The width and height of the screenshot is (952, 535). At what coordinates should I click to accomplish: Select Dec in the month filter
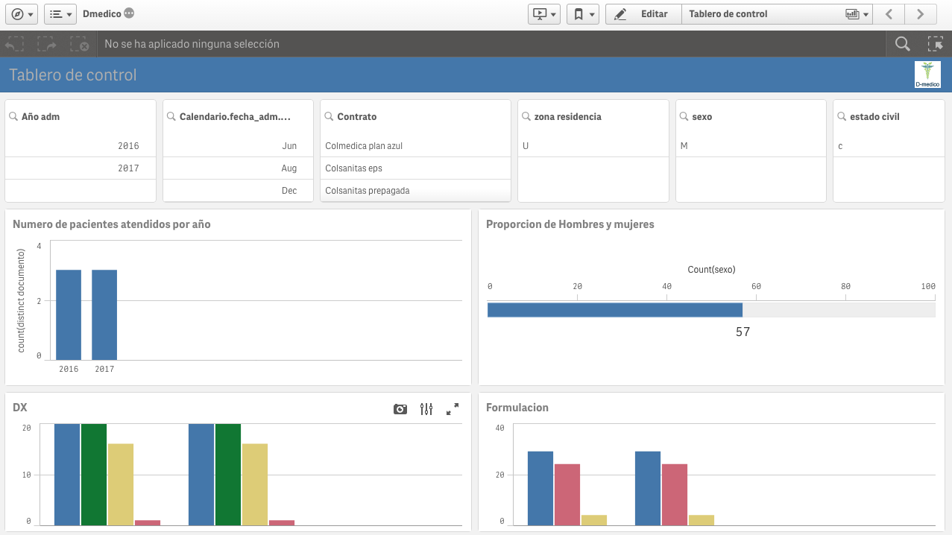(238, 191)
